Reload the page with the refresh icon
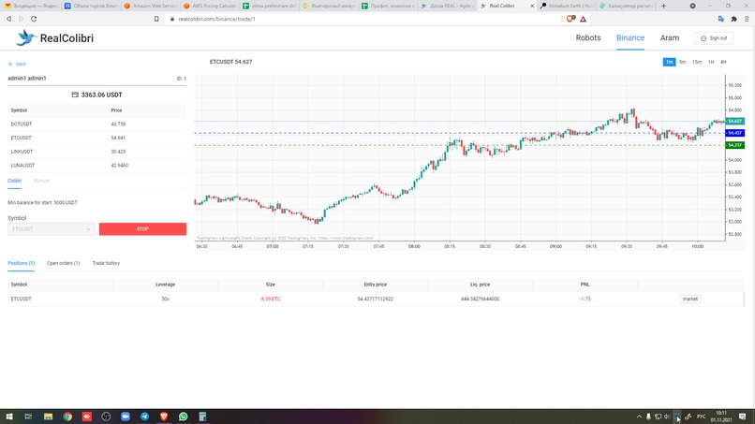Viewport: 755px width, 424px height. pyautogui.click(x=34, y=19)
